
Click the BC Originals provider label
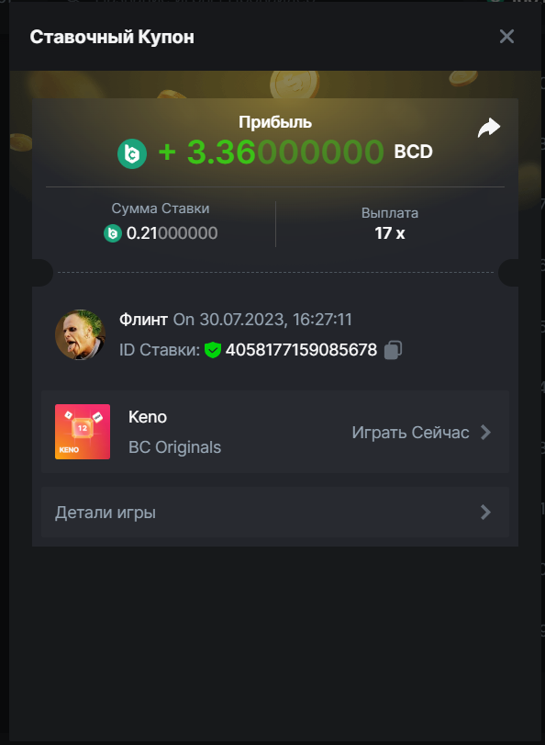(x=174, y=447)
